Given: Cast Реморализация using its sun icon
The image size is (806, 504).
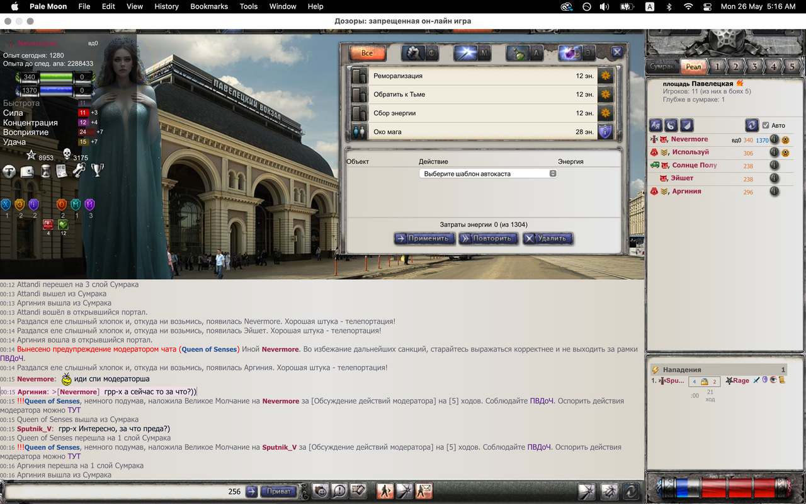Looking at the screenshot, I should [605, 76].
